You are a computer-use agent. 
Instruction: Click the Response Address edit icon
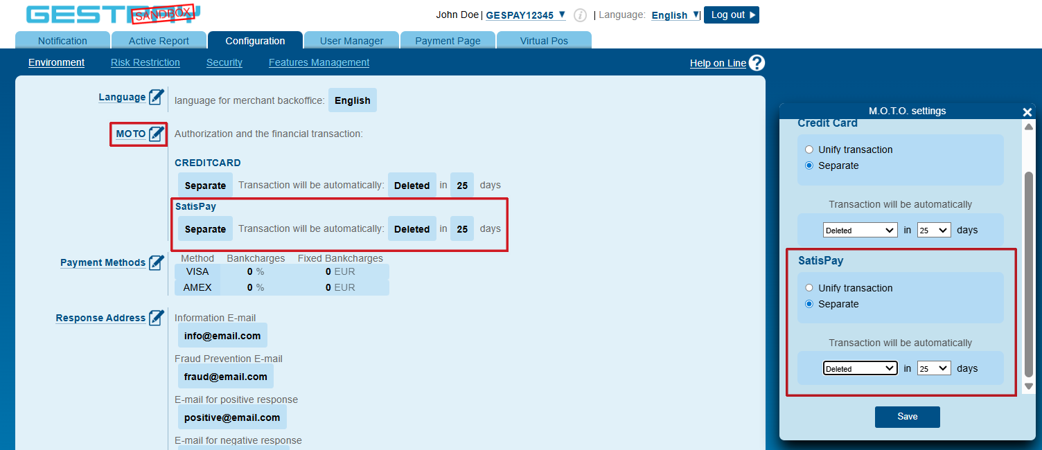[157, 318]
